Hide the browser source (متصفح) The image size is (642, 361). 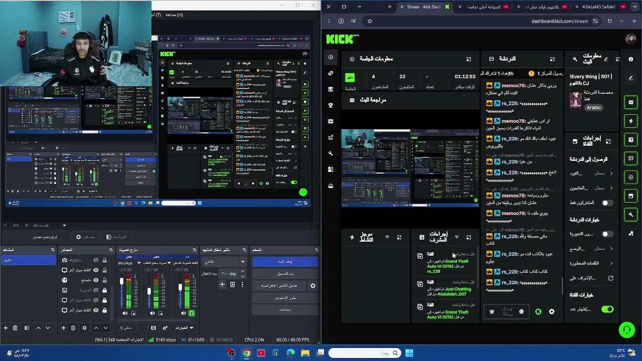coord(96,280)
